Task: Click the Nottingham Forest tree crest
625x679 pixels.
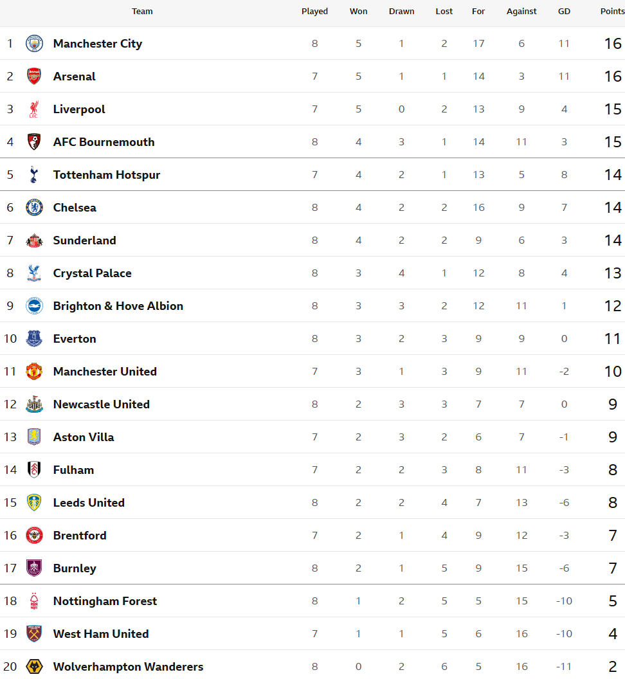Action: click(x=34, y=601)
